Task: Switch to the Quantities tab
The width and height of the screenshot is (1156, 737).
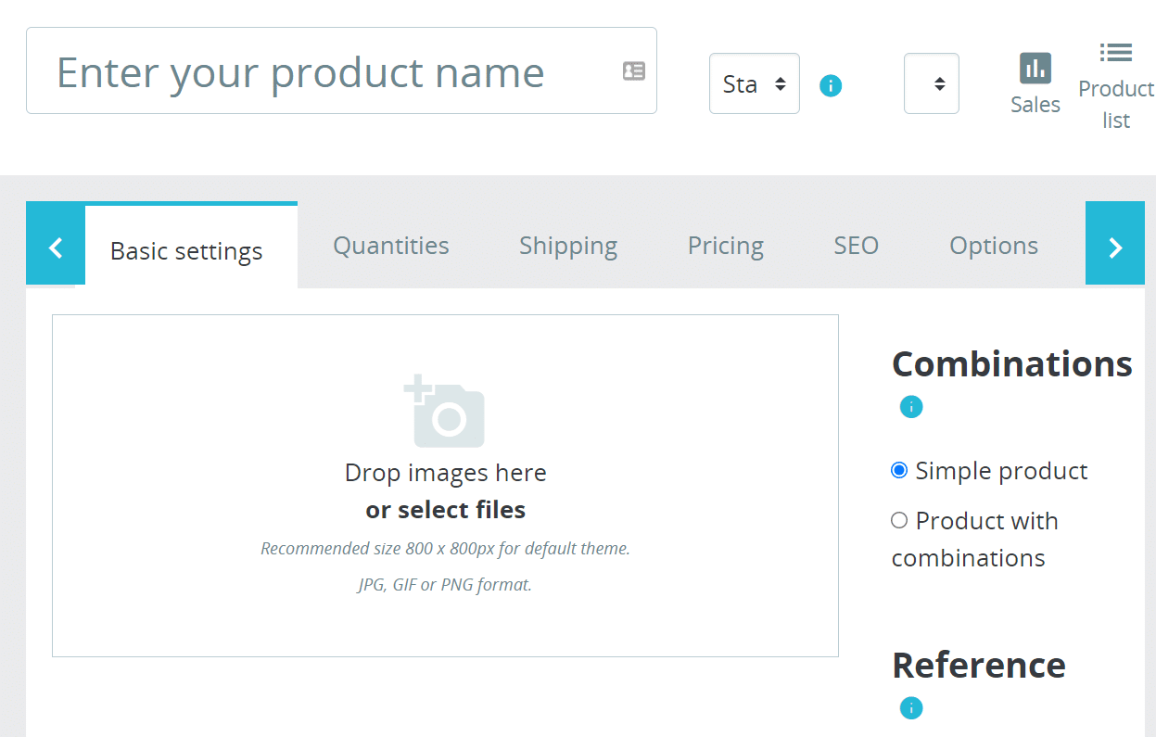Action: [390, 245]
